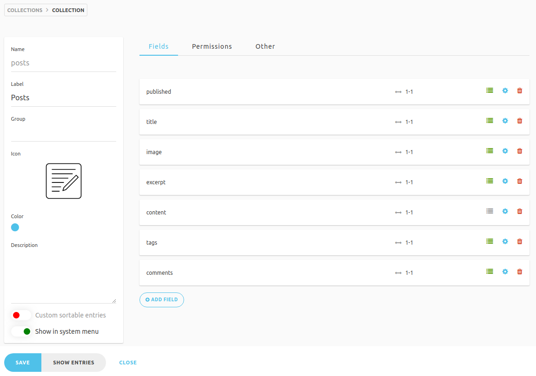Change width 1-1 of published field
This screenshot has width=536, height=376.
click(x=404, y=92)
